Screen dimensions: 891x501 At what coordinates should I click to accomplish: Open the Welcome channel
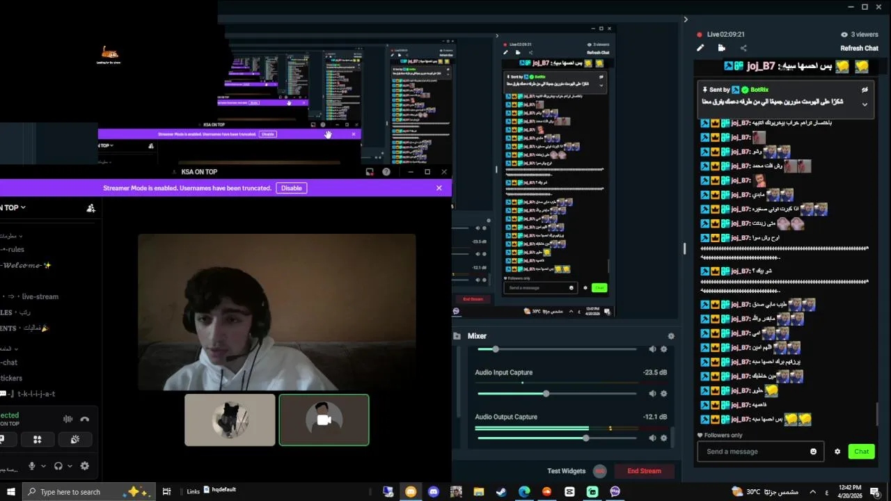coord(26,265)
